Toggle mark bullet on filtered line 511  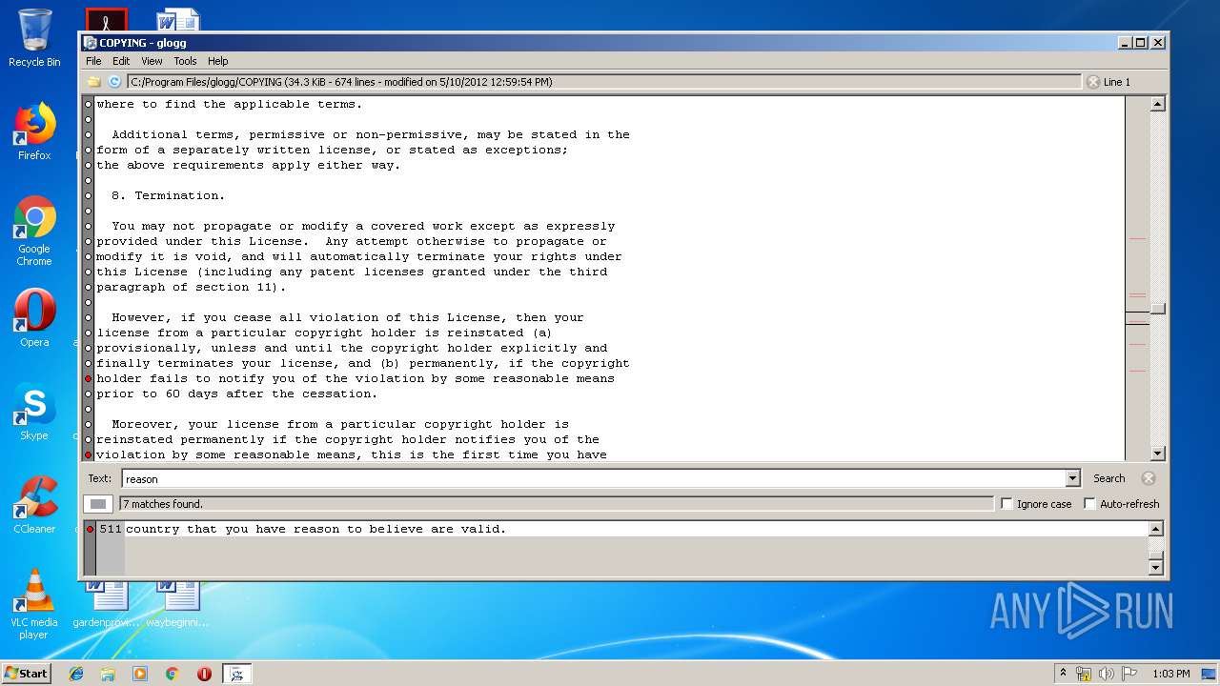(91, 529)
